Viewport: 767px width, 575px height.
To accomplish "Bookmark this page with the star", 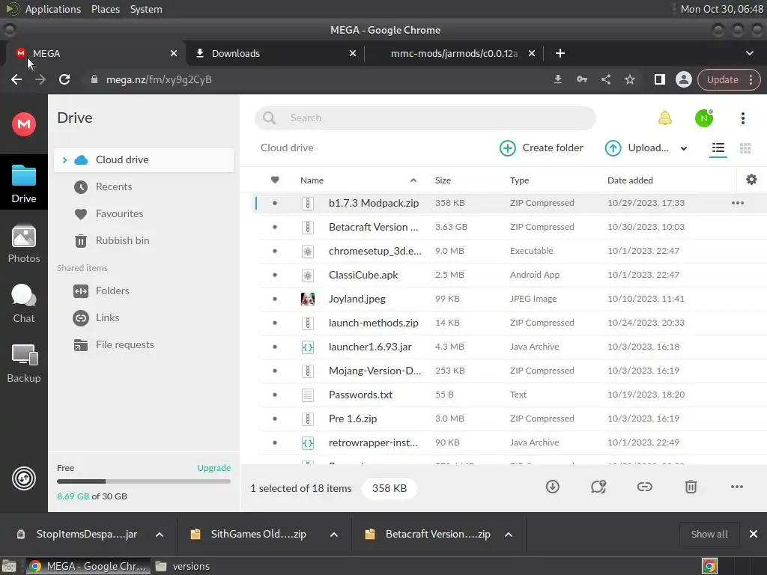I will point(629,79).
